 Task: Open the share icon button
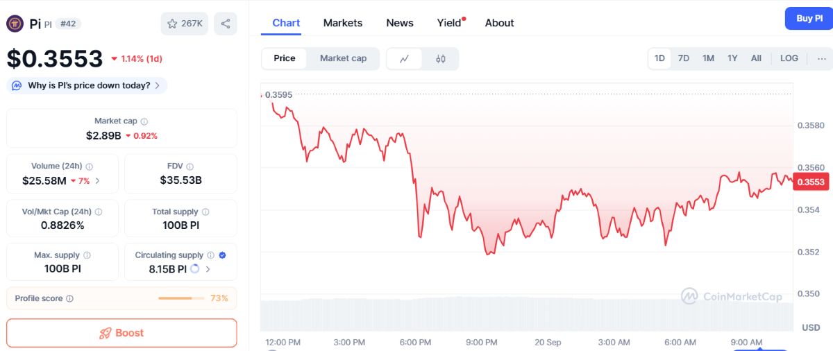(226, 24)
